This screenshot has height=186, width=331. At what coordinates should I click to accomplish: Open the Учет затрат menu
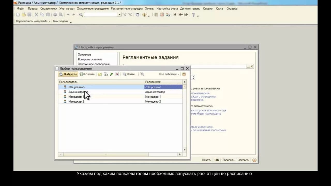click(67, 9)
